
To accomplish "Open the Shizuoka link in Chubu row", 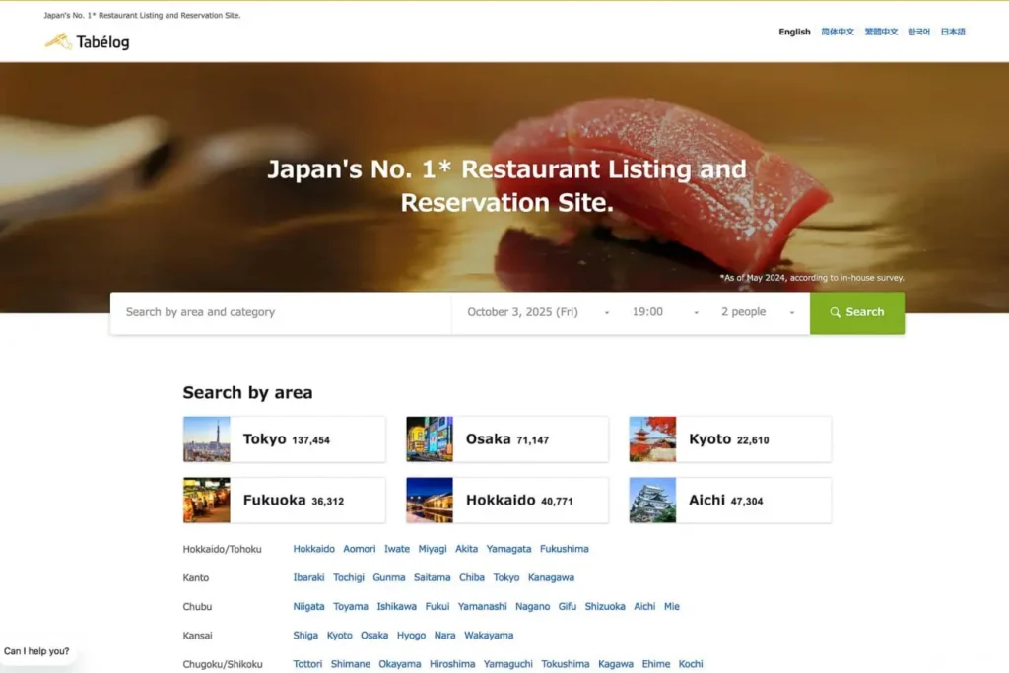I will tap(605, 607).
